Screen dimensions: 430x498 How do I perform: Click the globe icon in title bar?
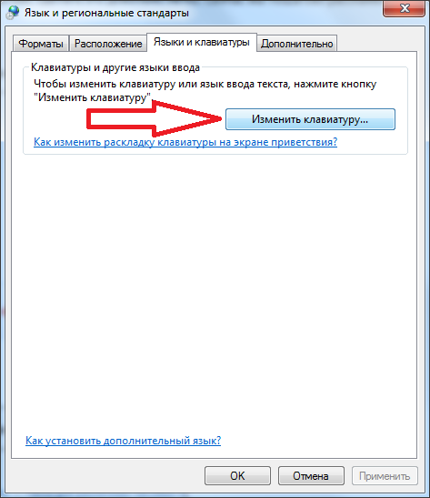pos(13,13)
